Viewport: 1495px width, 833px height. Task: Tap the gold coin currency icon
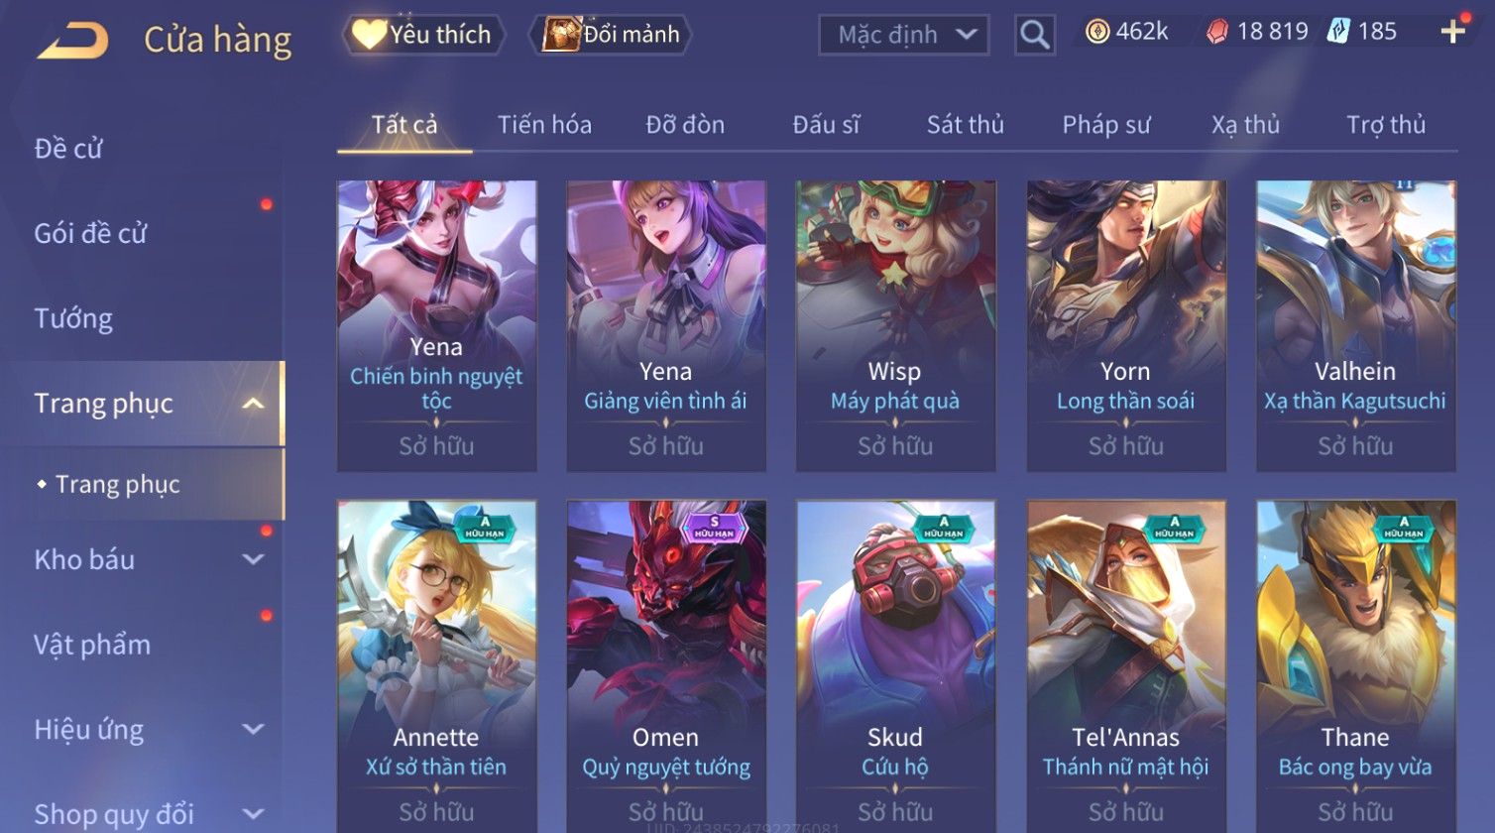click(x=1097, y=32)
